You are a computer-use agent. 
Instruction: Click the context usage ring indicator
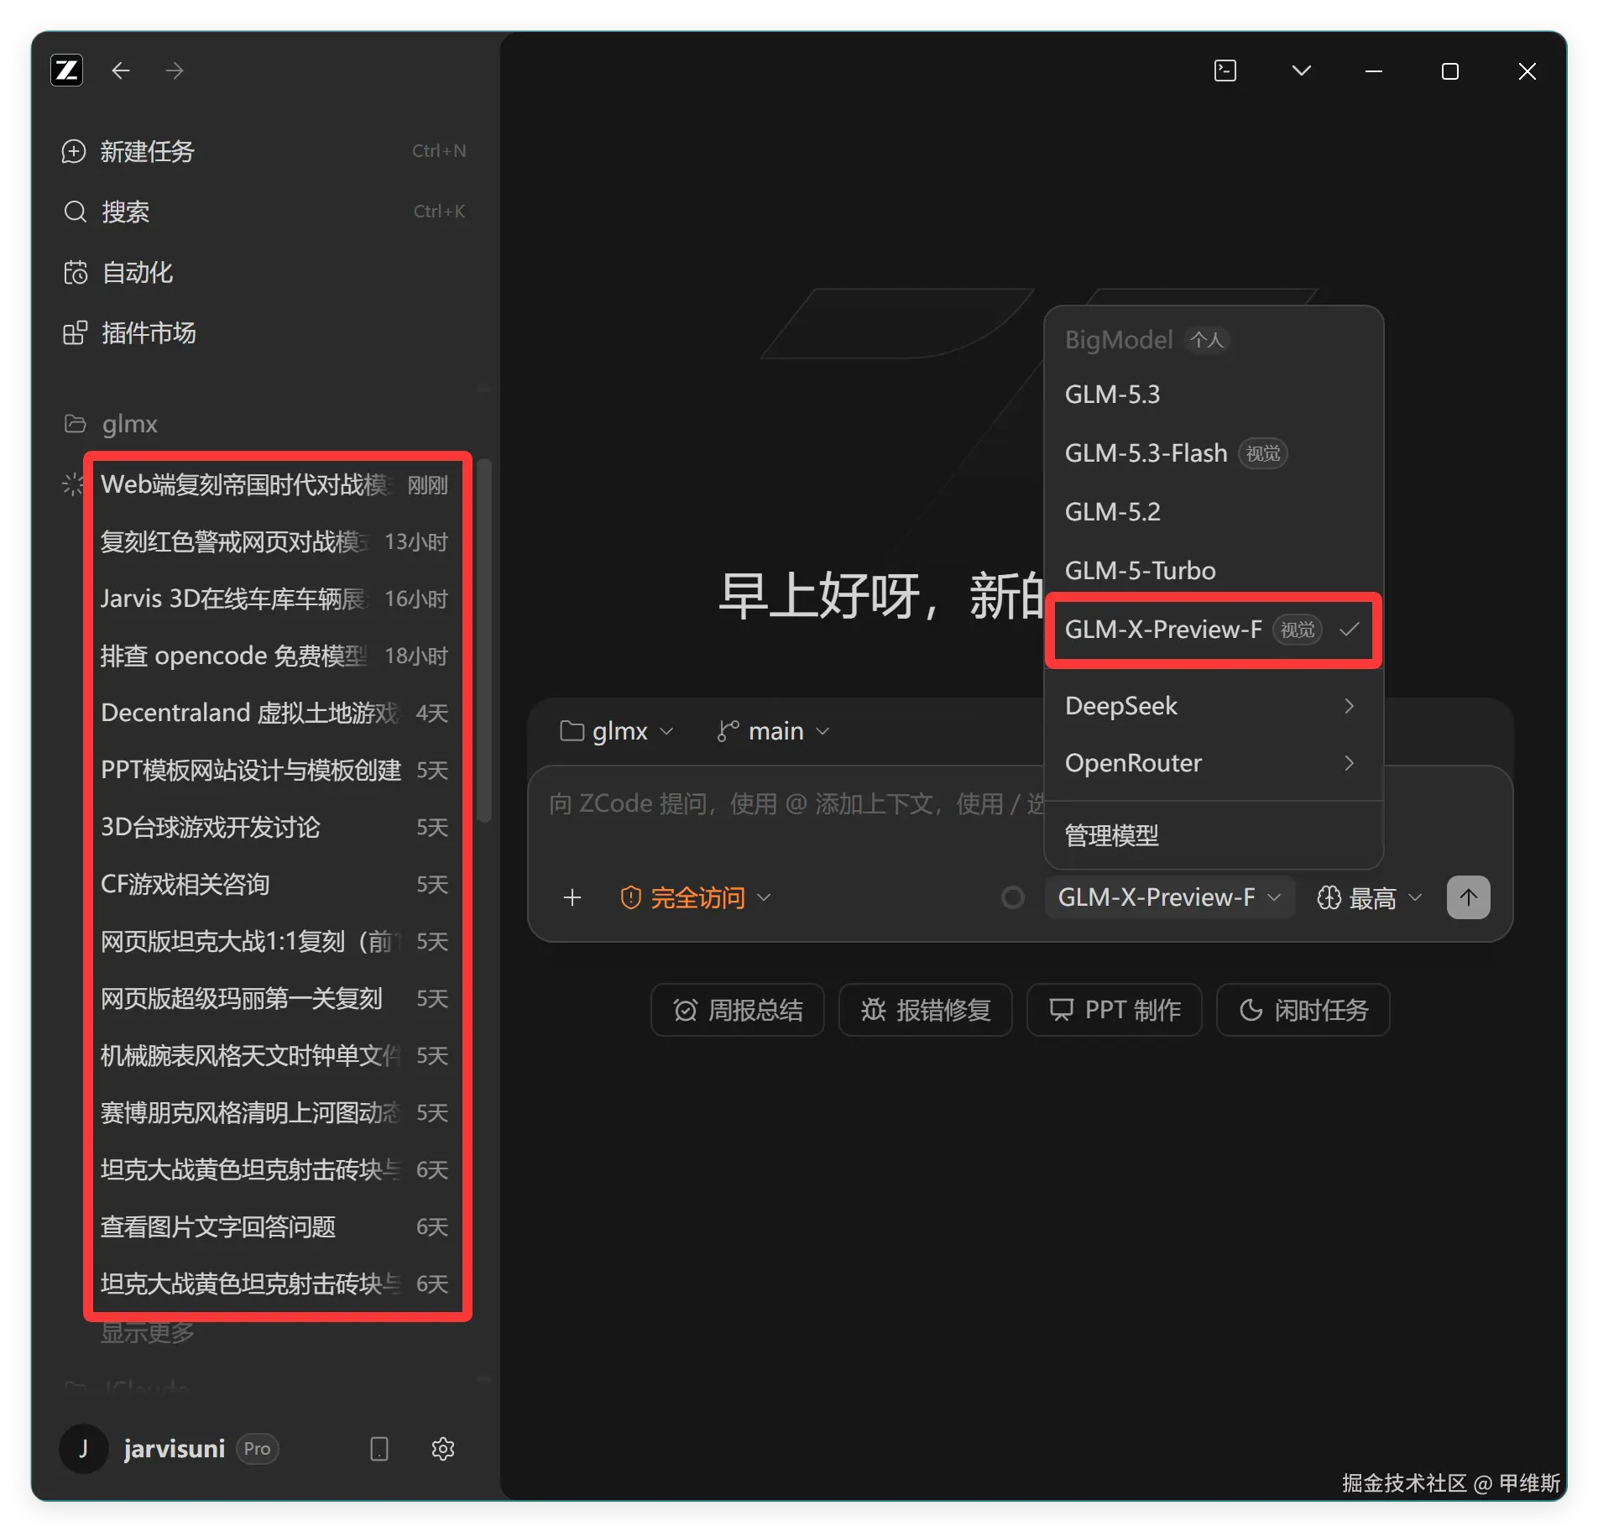(x=1013, y=897)
